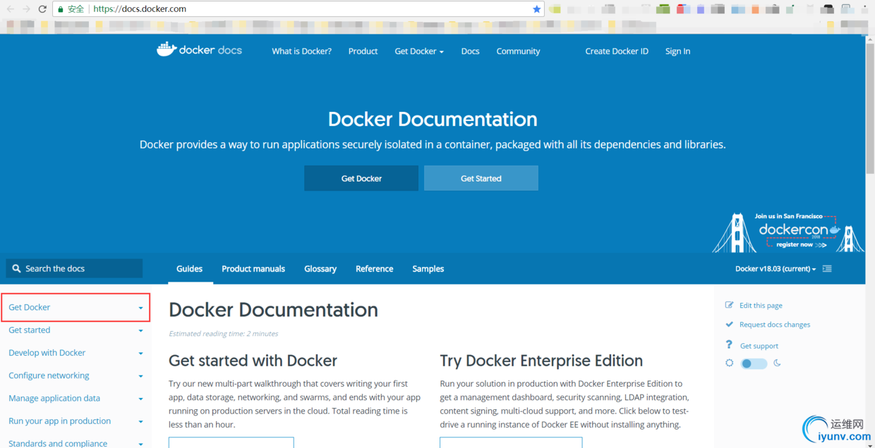Screen dimensions: 875x448
Task: Click the Get started with Docker heading
Action: (x=253, y=361)
